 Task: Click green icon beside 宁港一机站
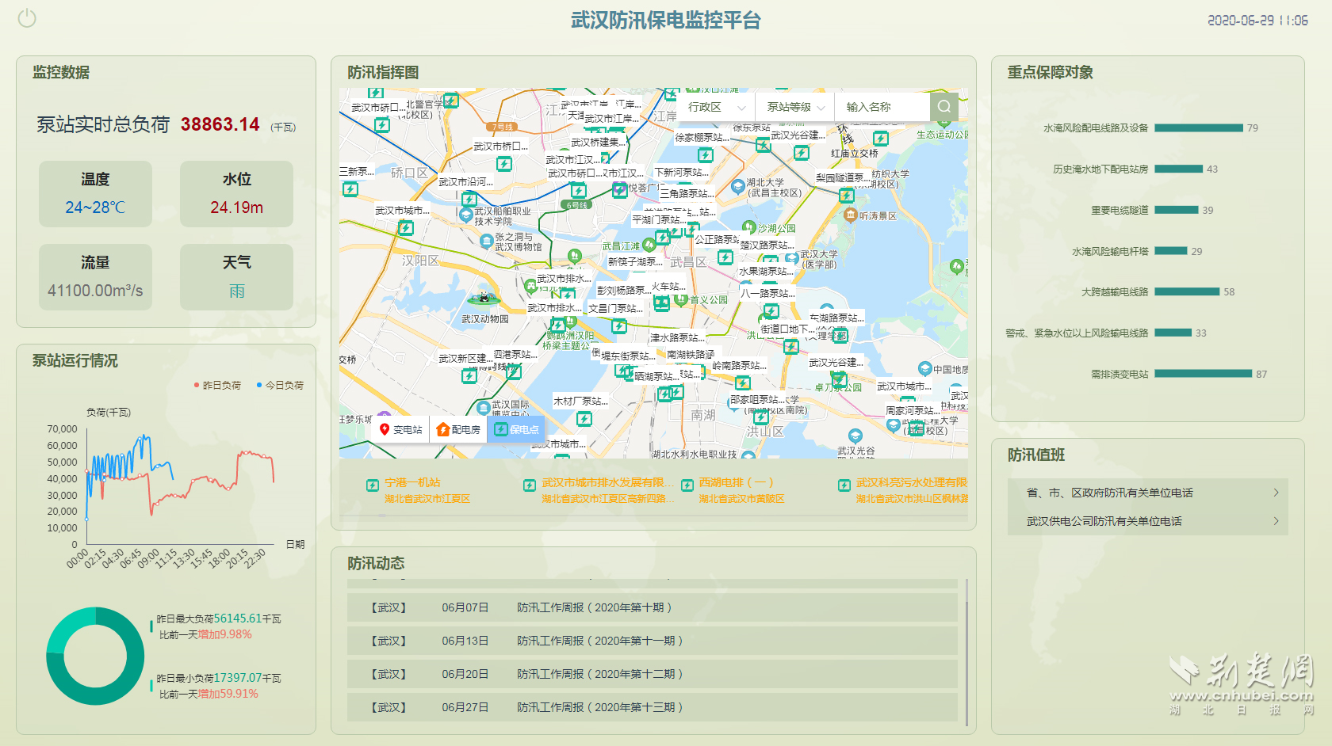pos(372,485)
